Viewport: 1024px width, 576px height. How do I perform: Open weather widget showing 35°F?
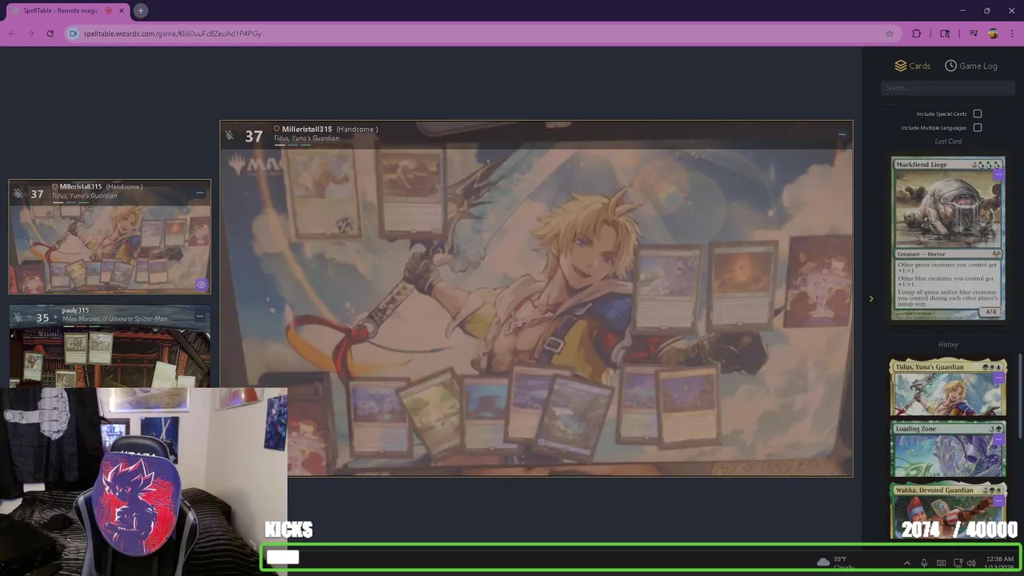pyautogui.click(x=834, y=562)
